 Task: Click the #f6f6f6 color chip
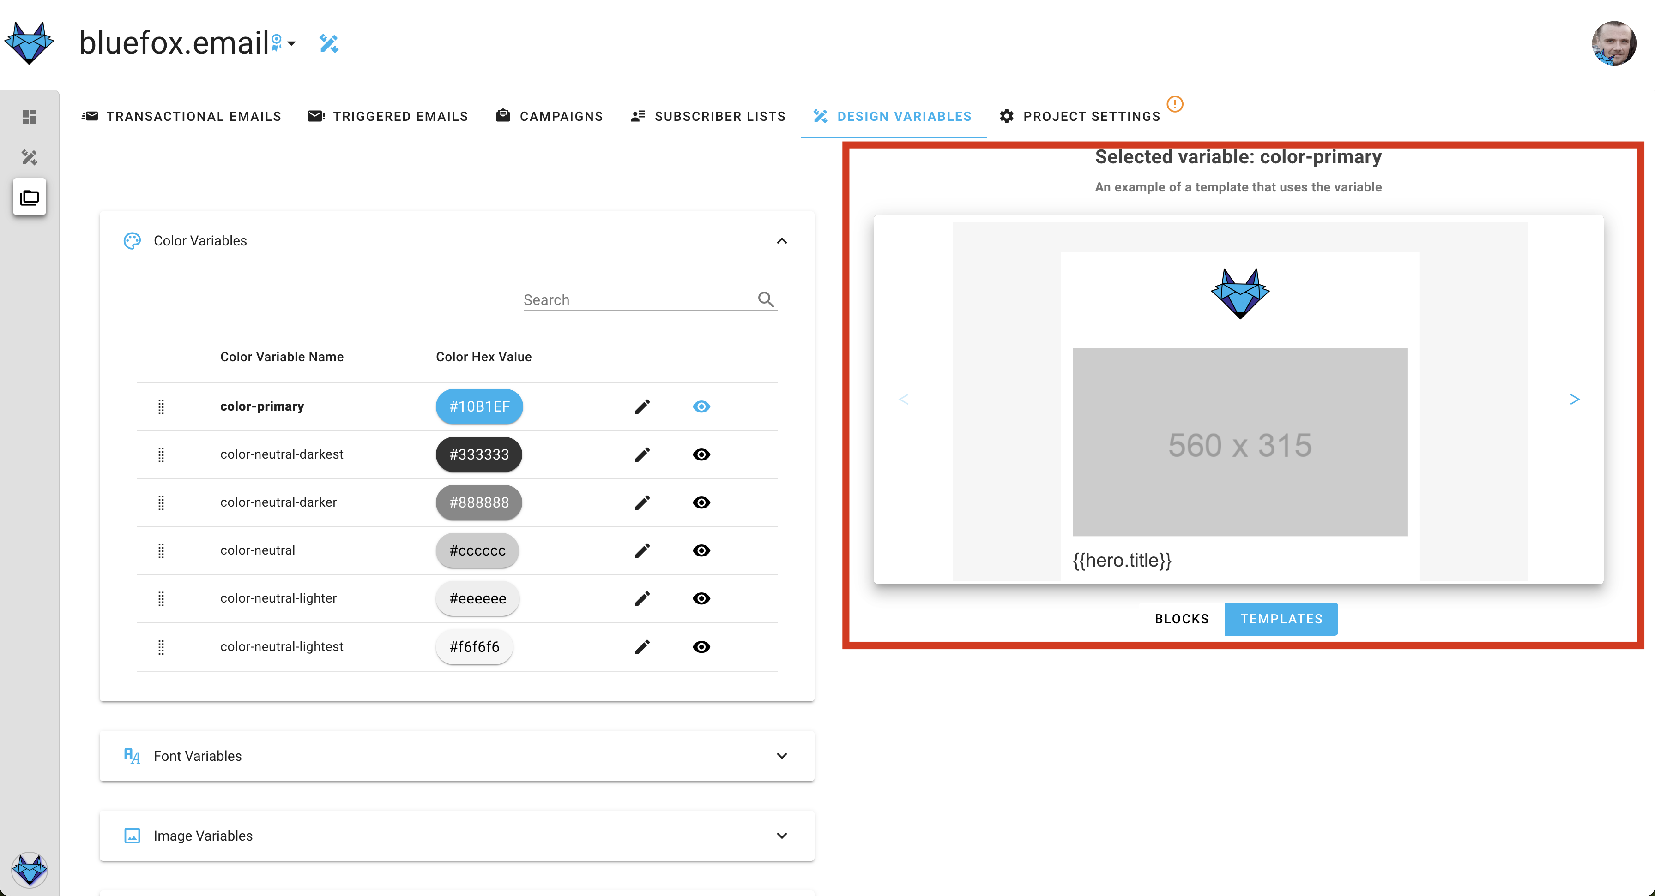click(474, 647)
